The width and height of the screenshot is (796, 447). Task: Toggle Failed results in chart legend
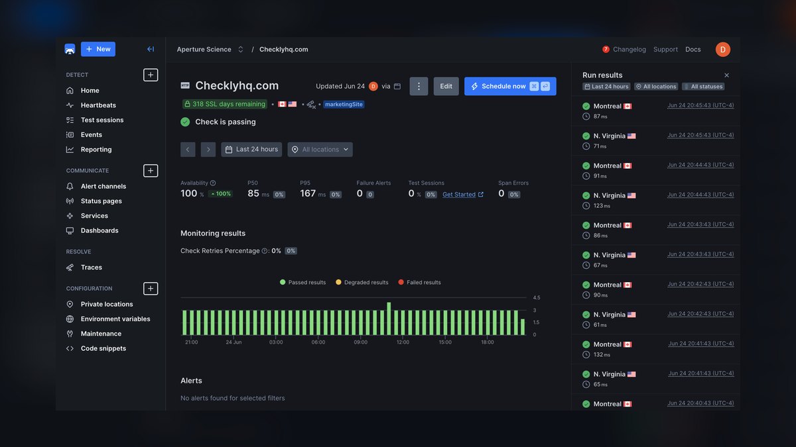point(419,283)
